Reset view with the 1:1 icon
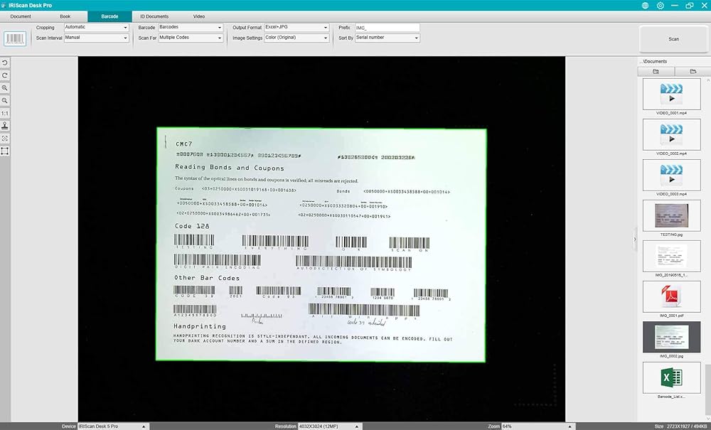Image resolution: width=711 pixels, height=430 pixels. 5,113
